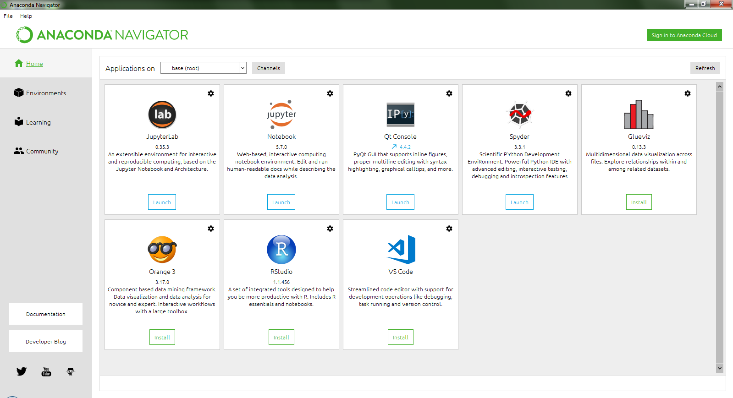This screenshot has height=398, width=733.
Task: Install VS Code
Action: [x=401, y=337]
